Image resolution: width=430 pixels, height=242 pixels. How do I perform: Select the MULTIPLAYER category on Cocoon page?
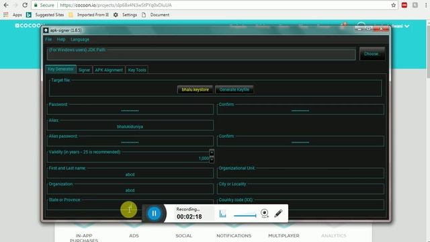point(284,235)
